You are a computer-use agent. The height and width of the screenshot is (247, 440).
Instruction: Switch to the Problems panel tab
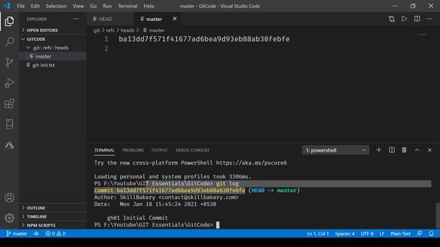pyautogui.click(x=133, y=150)
